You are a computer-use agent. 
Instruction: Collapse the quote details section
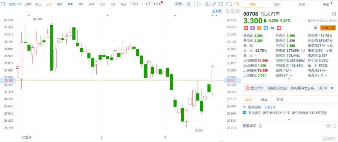pyautogui.click(x=289, y=79)
